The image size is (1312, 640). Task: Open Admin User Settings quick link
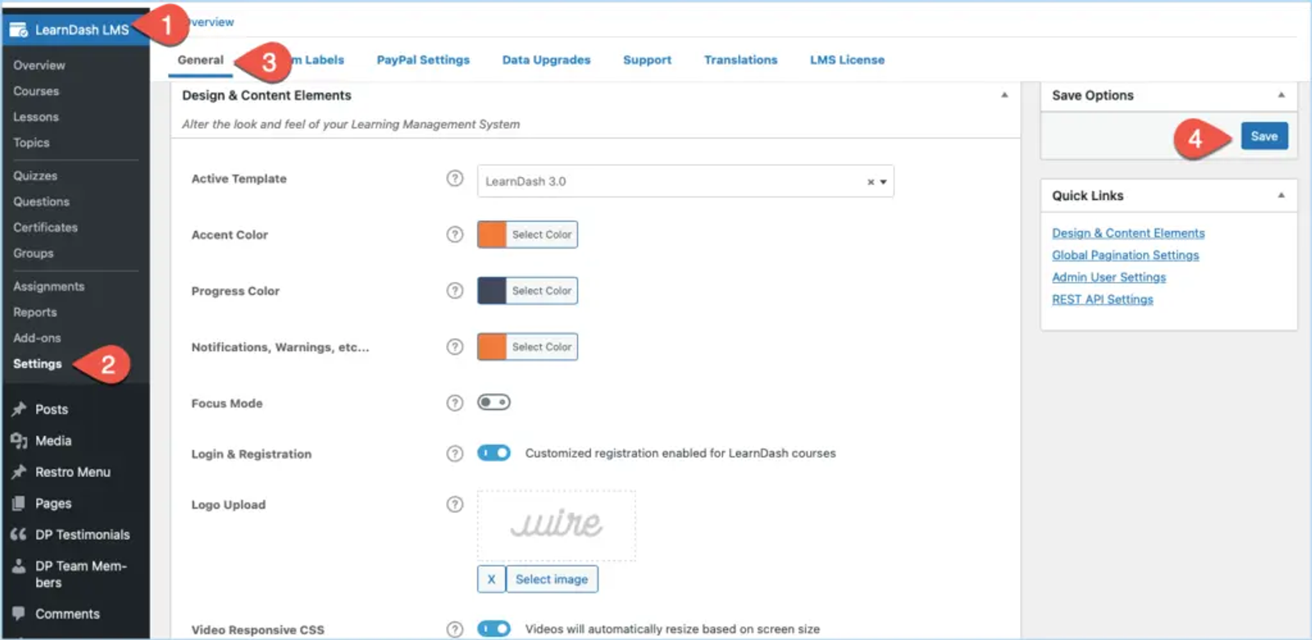(1109, 278)
